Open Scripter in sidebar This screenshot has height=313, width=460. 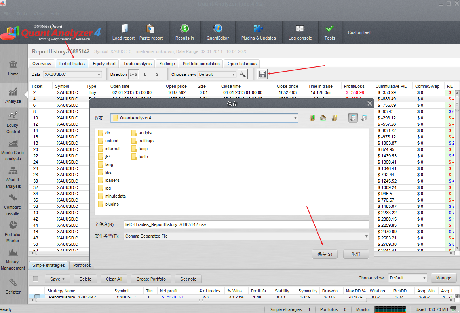13,286
